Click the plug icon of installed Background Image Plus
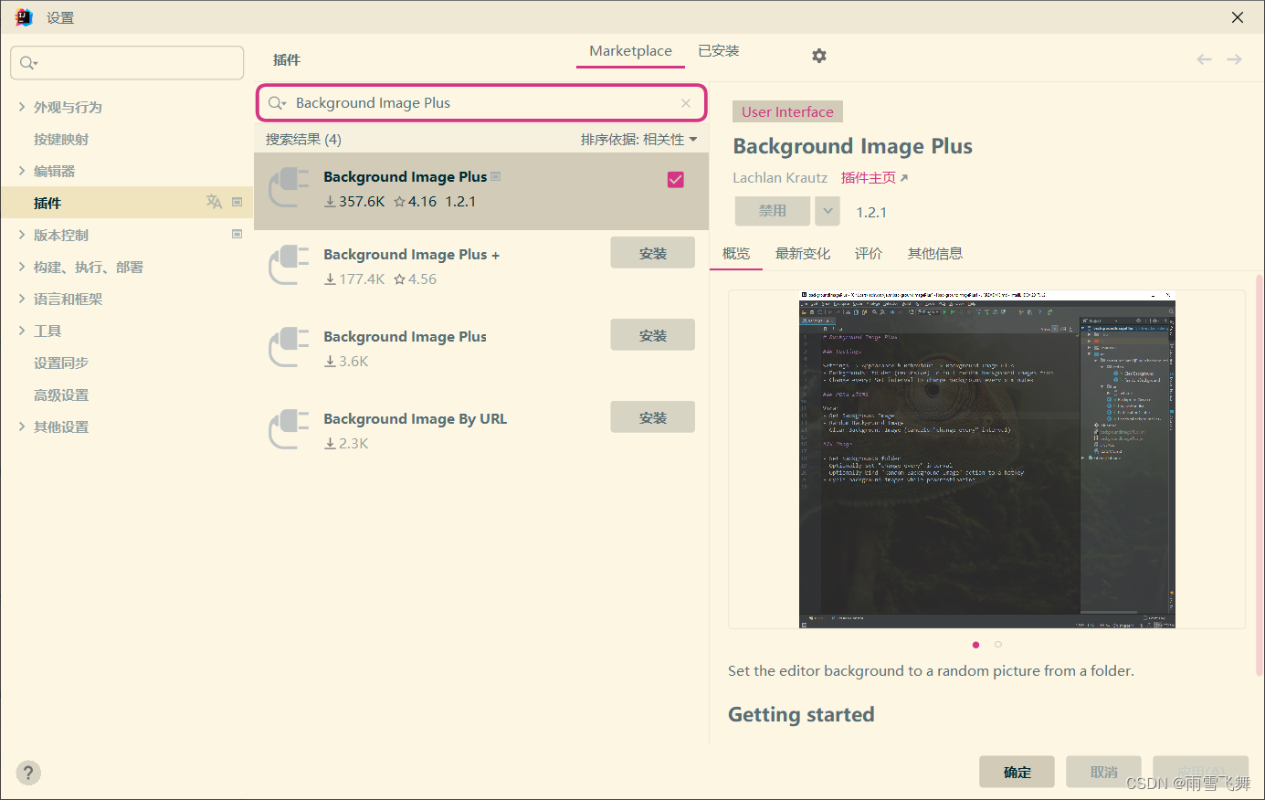This screenshot has width=1265, height=800. 290,188
